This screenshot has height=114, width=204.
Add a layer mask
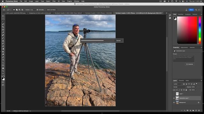point(187,111)
